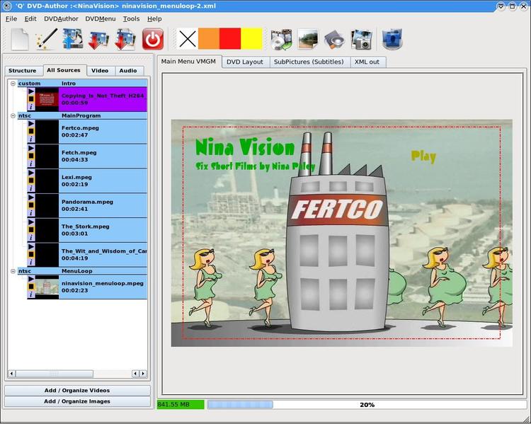Stop the Copying_Is_Not_Theft intro clip

click(x=31, y=99)
